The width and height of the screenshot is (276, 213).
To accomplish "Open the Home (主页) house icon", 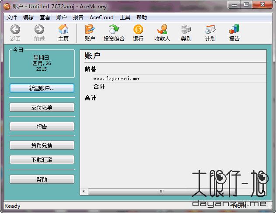I will coord(63,29).
